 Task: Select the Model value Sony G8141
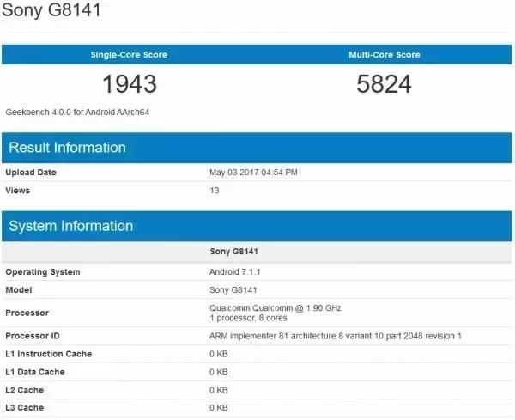(233, 289)
